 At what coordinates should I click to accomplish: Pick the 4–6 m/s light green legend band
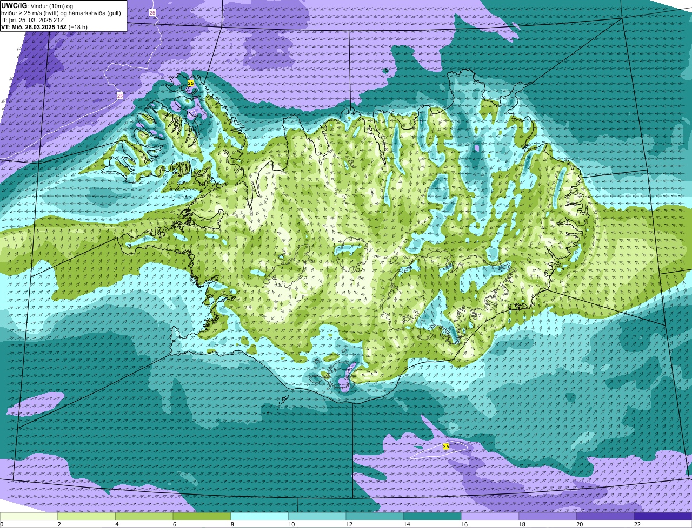pyautogui.click(x=144, y=516)
